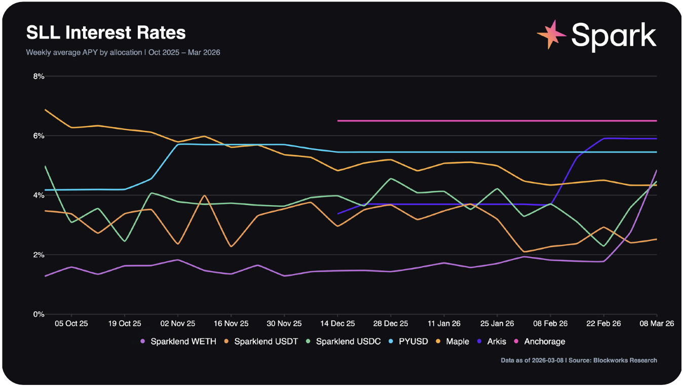Click the Arkis line's plateau near 6%

tap(630, 138)
